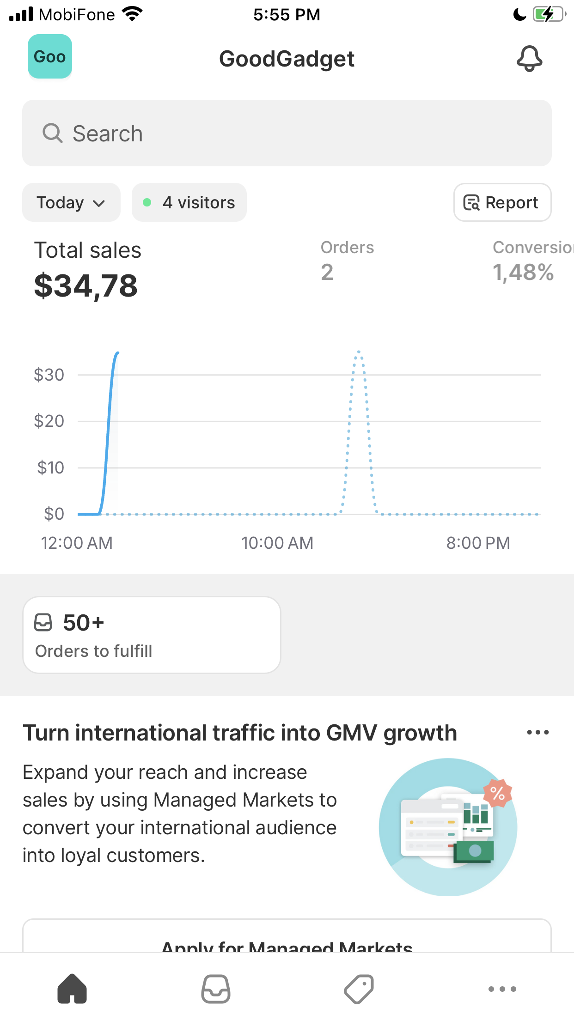Open the Report button
This screenshot has width=574, height=1020.
(x=502, y=202)
